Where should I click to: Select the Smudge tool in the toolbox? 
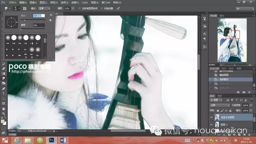pos(3,78)
